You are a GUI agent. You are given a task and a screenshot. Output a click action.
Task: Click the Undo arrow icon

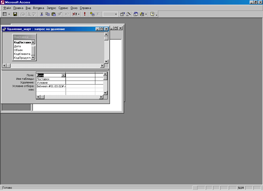click(67, 14)
